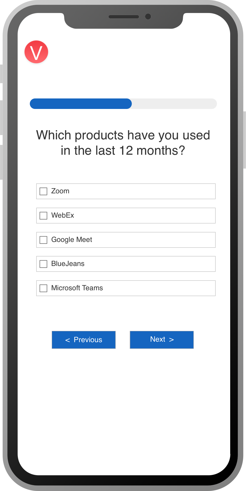Screen dimensions: 246x491
Task: Tick the WebEx checkbox
Action: pyautogui.click(x=43, y=216)
